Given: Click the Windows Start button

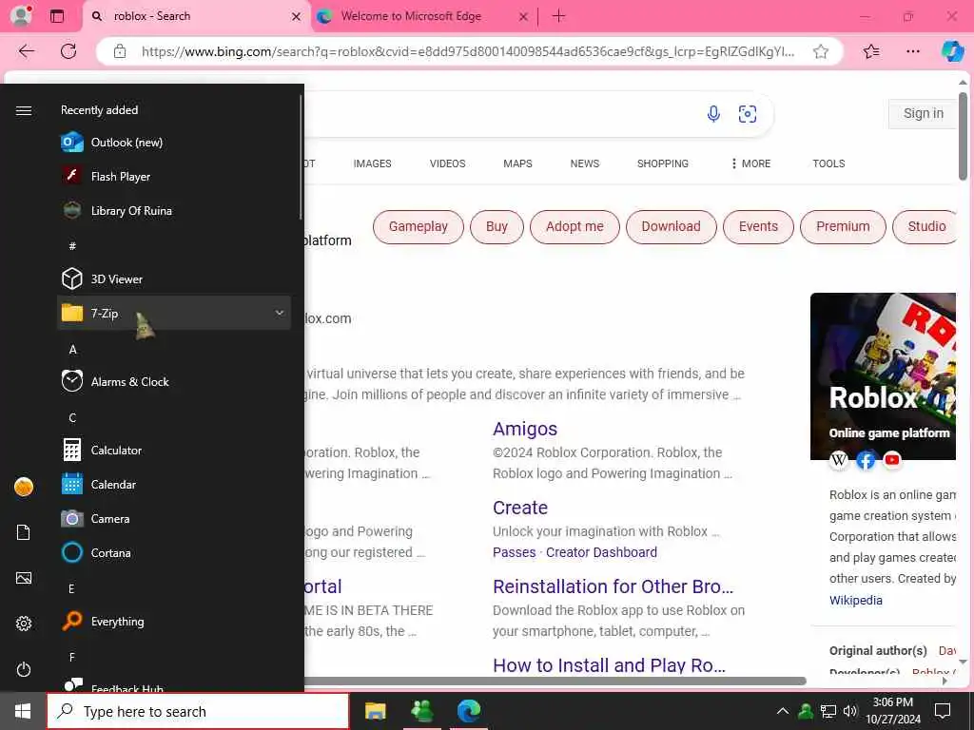Looking at the screenshot, I should click(x=23, y=711).
